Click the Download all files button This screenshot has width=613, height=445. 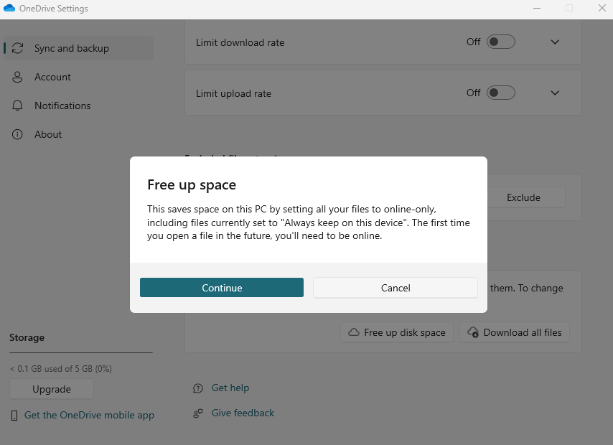515,332
